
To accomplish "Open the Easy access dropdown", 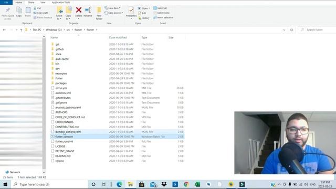I will click(114, 13).
